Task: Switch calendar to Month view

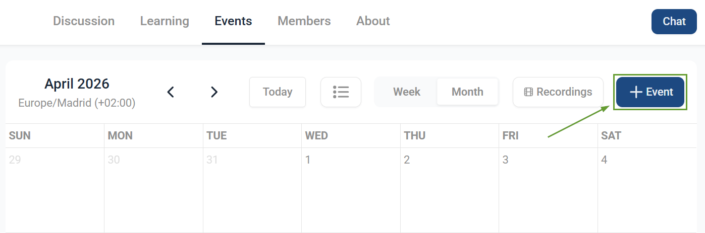Action: (x=467, y=92)
